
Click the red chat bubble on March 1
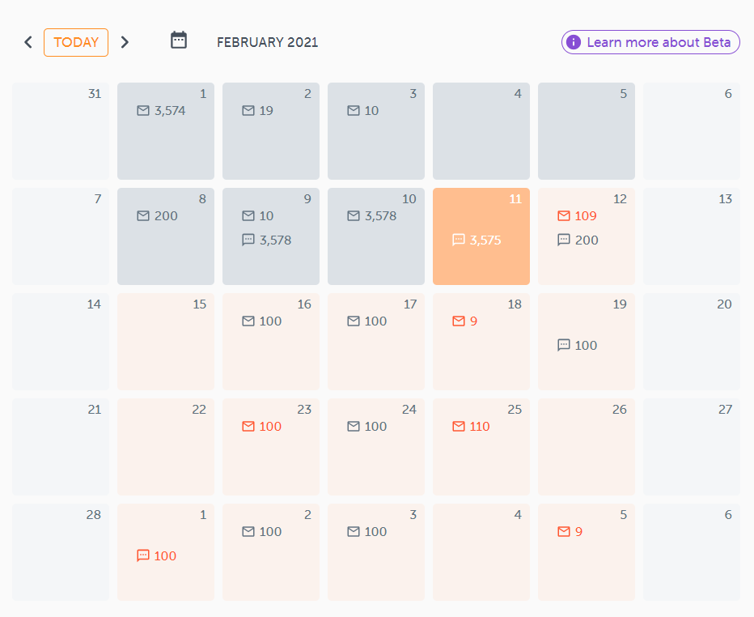coord(142,555)
